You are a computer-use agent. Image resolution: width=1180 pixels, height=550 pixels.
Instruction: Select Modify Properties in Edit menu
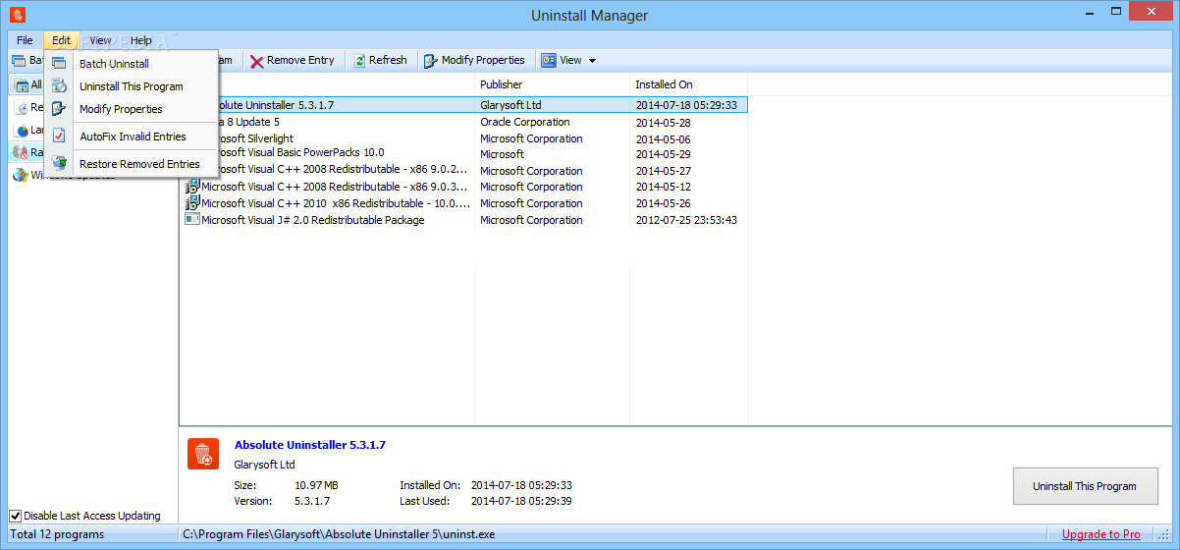pos(132,109)
